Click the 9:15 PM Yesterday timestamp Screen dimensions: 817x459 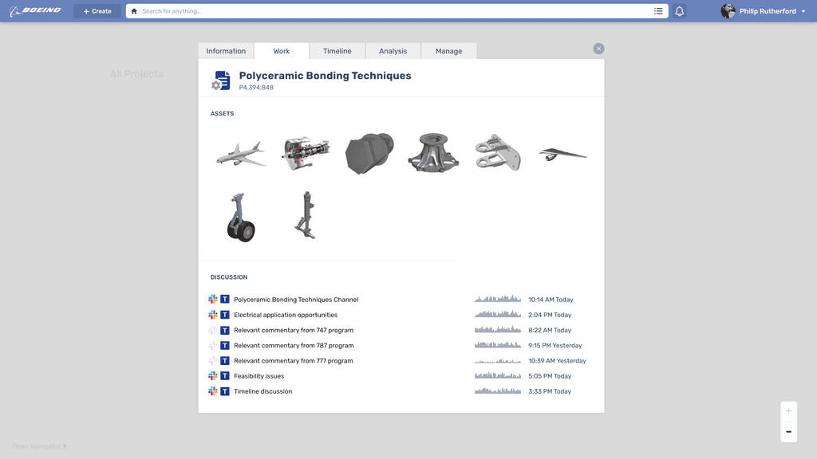[x=555, y=346]
